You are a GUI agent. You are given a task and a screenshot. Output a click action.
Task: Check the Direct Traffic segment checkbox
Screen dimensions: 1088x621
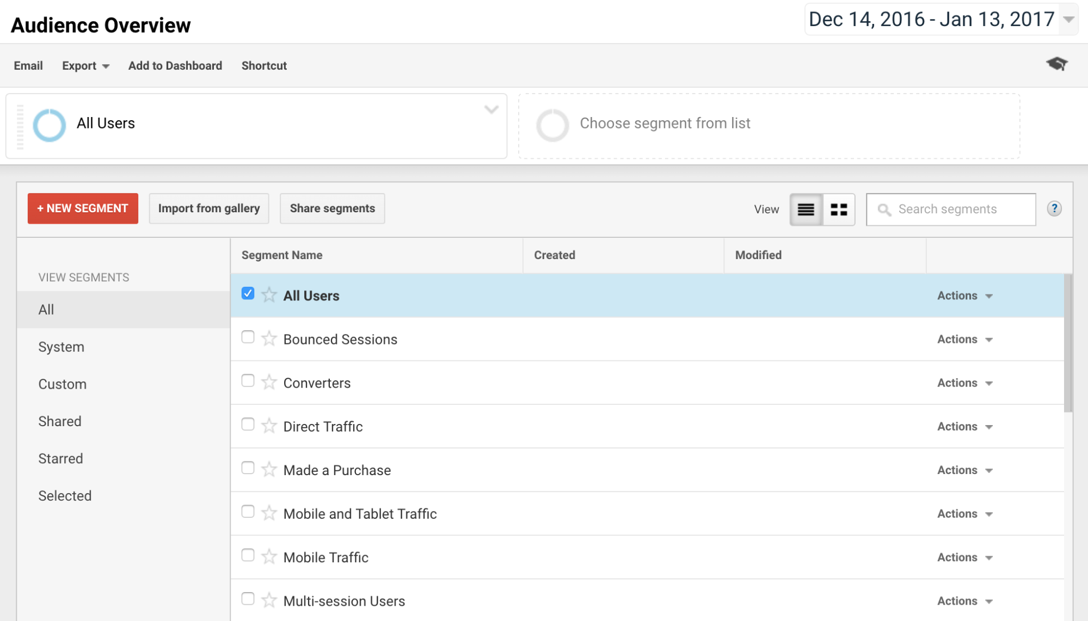pos(248,425)
